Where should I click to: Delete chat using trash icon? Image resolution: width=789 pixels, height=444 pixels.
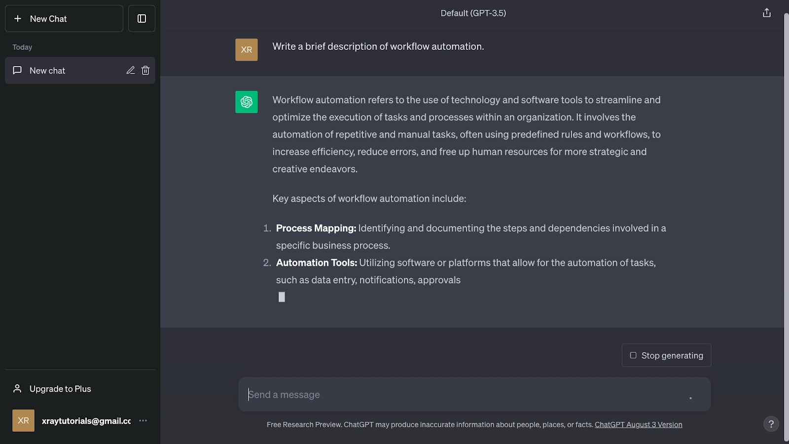145,71
